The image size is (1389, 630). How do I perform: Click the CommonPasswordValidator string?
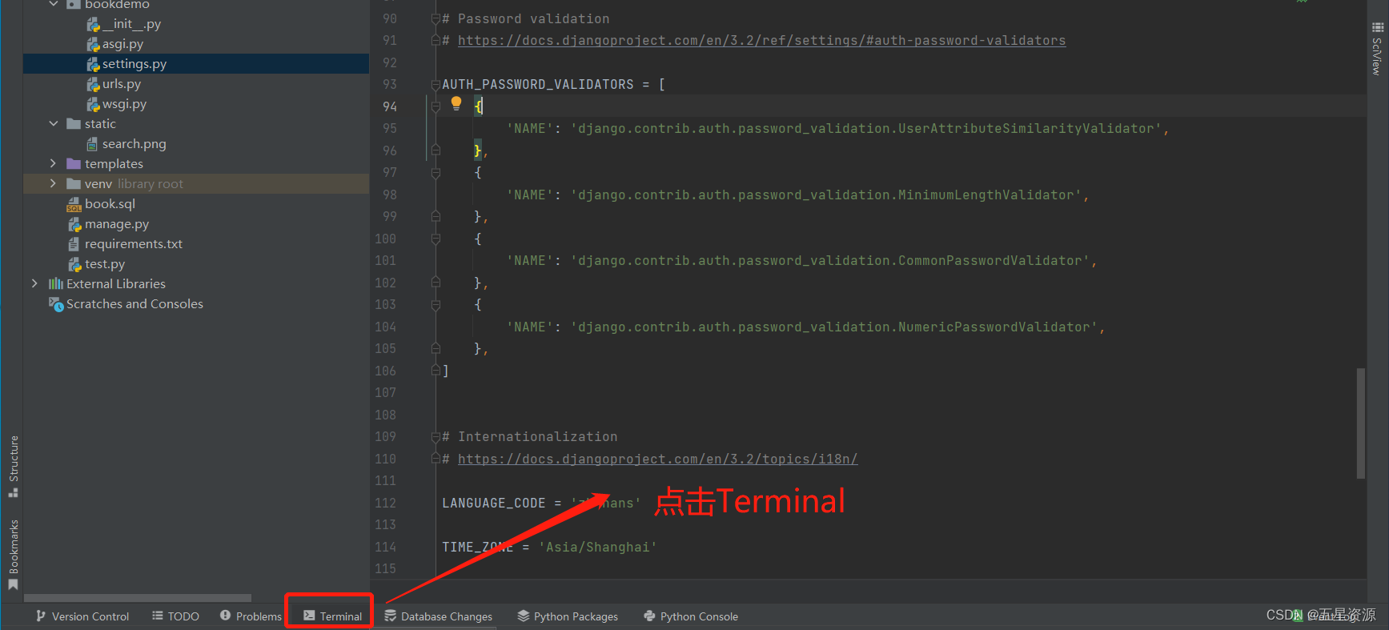point(829,260)
